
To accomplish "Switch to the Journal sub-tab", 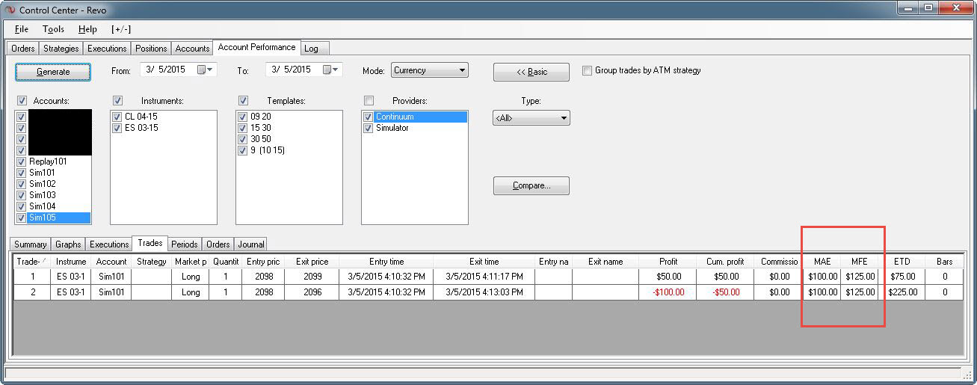I will [251, 244].
